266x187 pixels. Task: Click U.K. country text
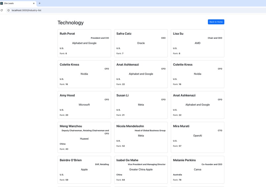coord(118,141)
